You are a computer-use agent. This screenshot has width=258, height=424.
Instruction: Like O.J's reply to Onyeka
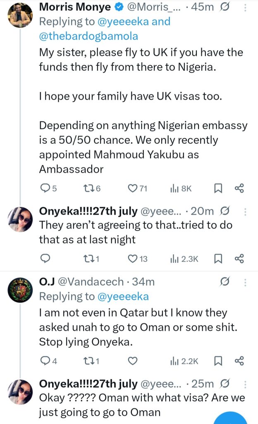(132, 361)
